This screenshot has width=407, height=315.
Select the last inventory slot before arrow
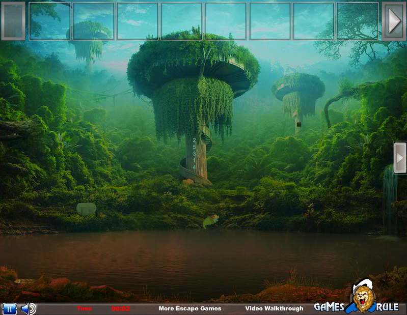tap(358, 21)
